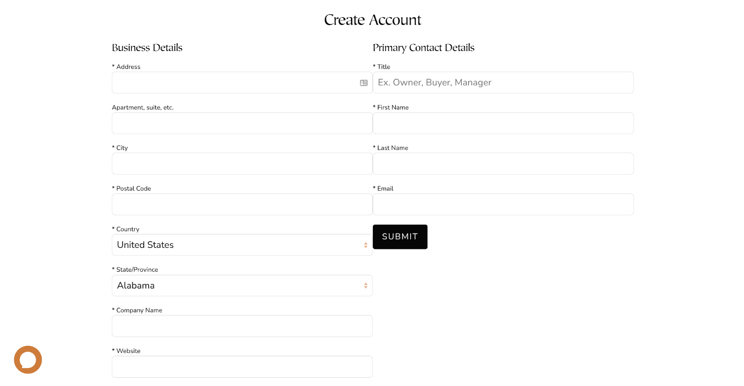Click into the Apartment, suite, etc. field

(x=242, y=123)
